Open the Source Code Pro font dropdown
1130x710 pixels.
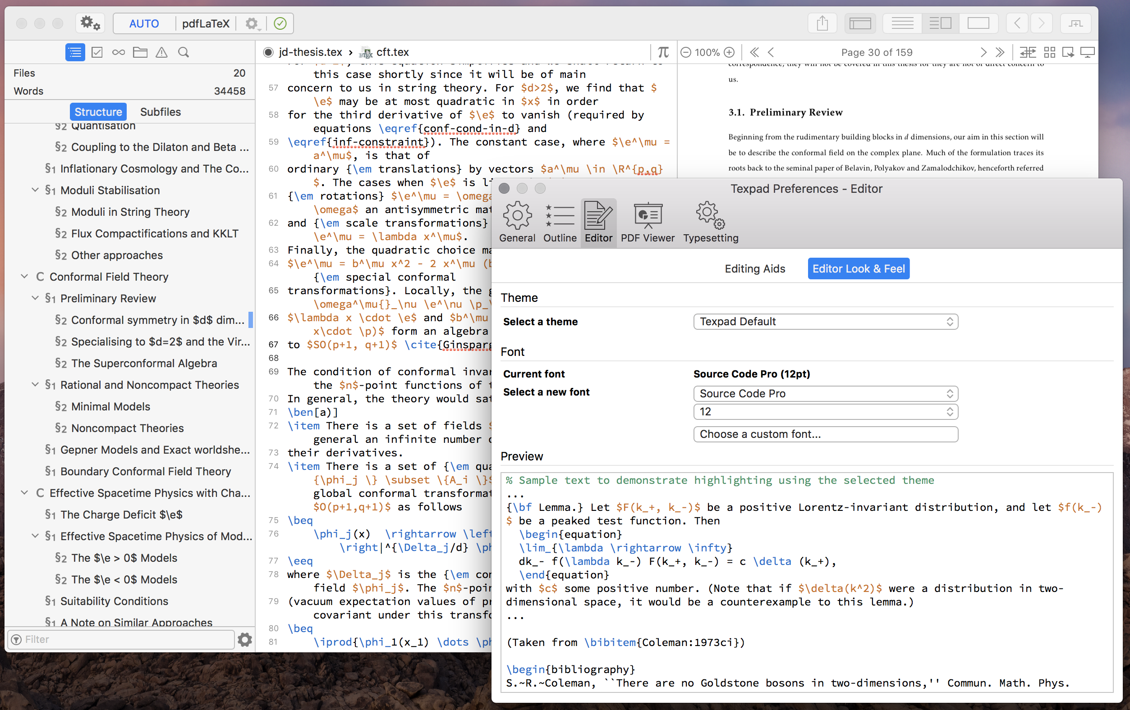coord(825,393)
